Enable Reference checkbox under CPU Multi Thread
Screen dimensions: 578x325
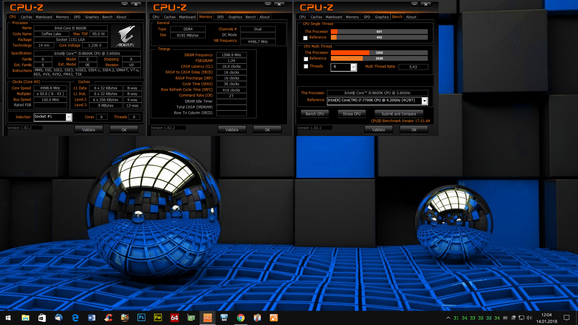306,59
